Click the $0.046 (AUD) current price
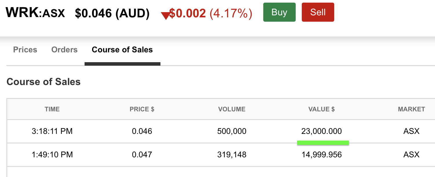This screenshot has height=177, width=435. click(112, 13)
